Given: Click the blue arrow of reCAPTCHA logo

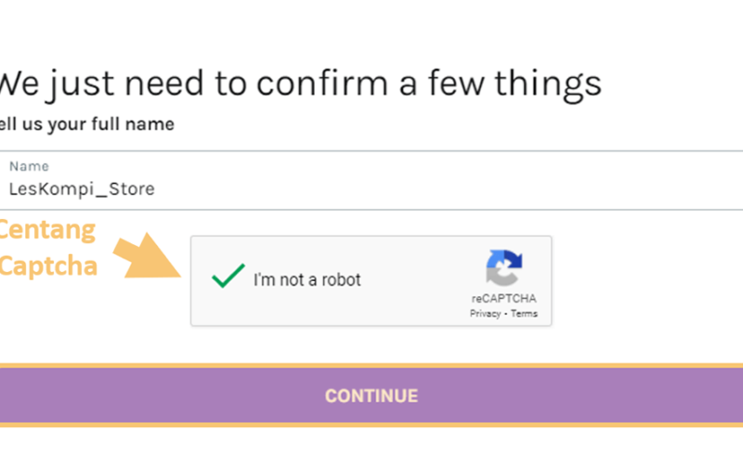Looking at the screenshot, I should (505, 260).
